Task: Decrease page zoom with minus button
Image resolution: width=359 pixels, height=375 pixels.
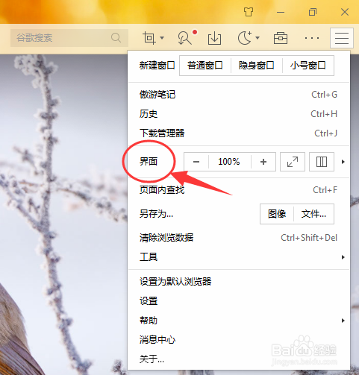Action: point(196,162)
